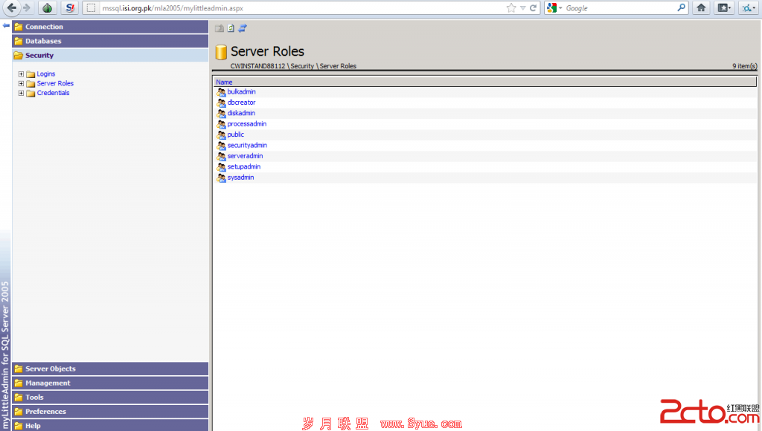Click the public role users icon
This screenshot has height=431, width=762.
221,135
